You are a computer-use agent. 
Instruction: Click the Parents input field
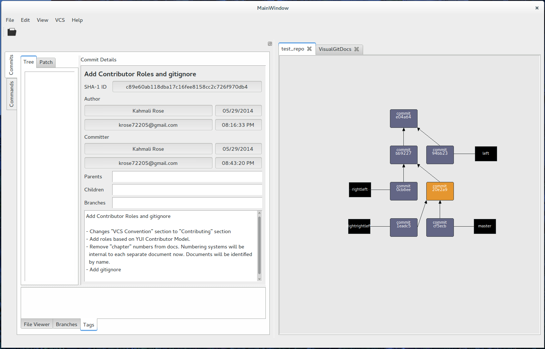click(x=187, y=176)
